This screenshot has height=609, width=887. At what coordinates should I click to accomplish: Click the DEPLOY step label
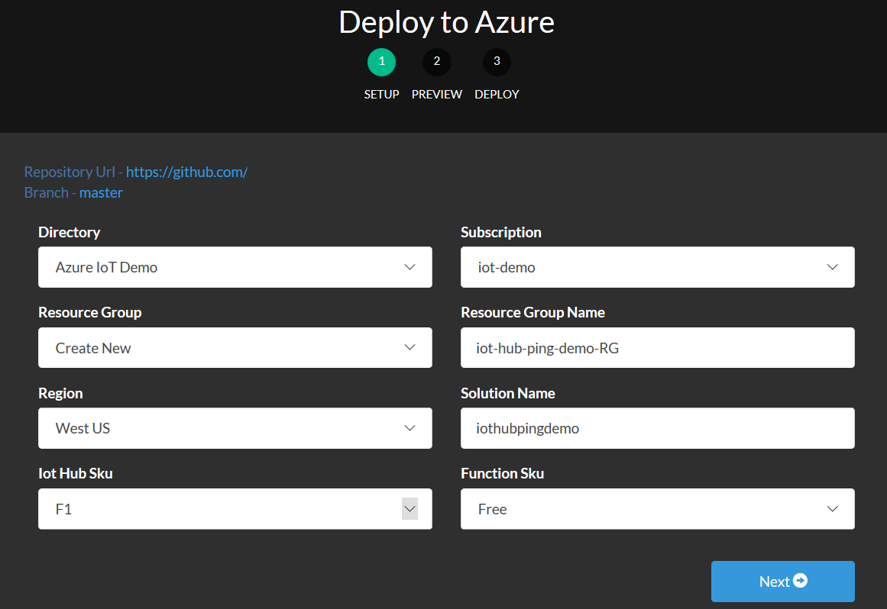coord(497,95)
